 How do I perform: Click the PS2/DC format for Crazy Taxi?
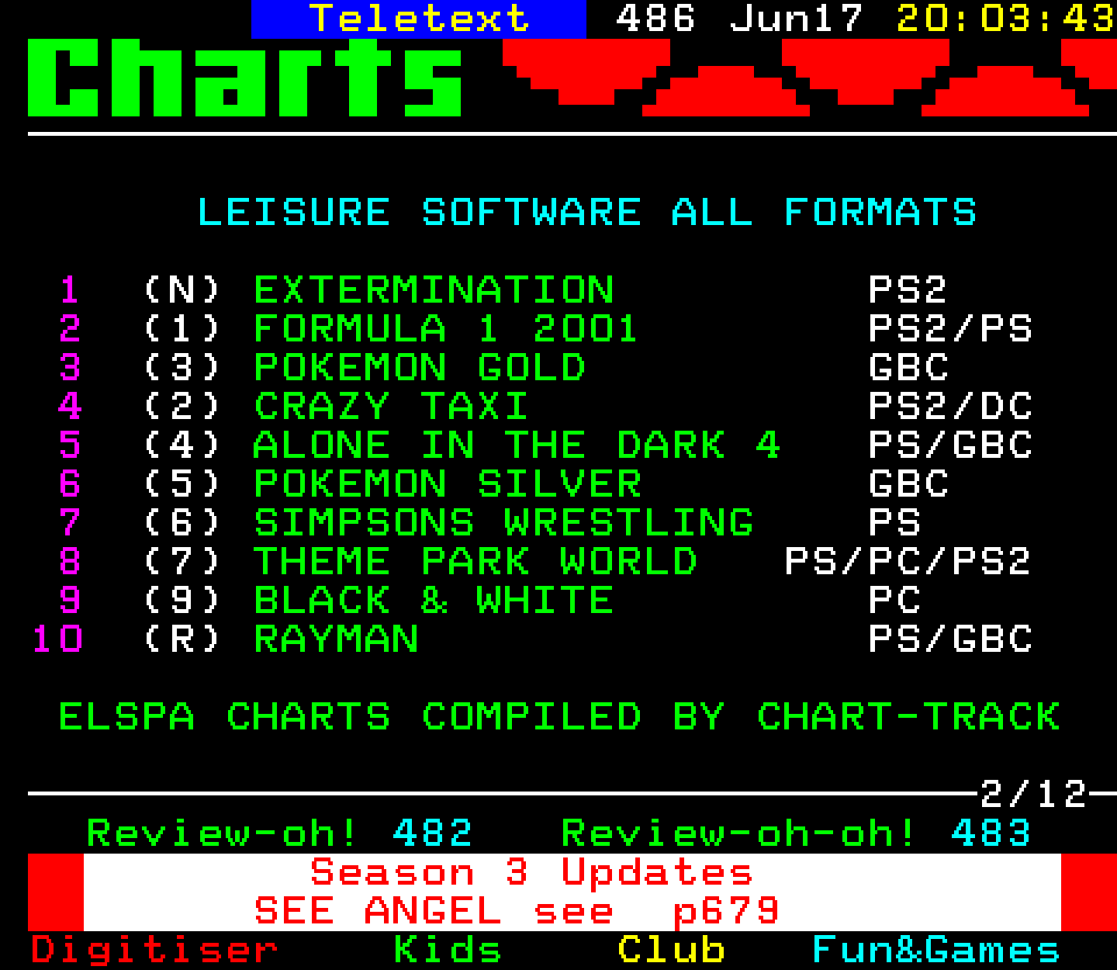pos(950,407)
